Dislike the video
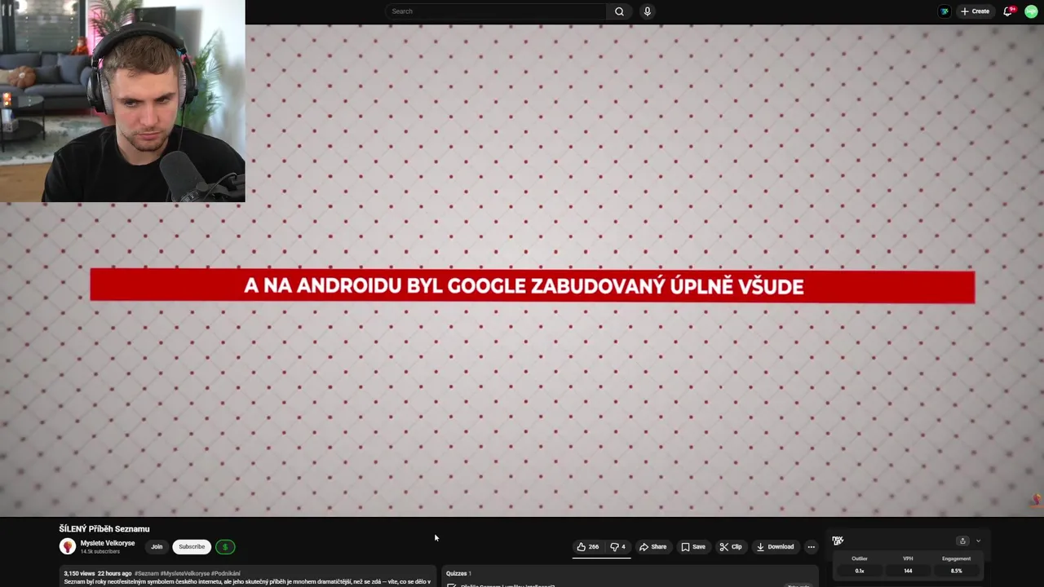Viewport: 1044px width, 587px height. coord(618,547)
